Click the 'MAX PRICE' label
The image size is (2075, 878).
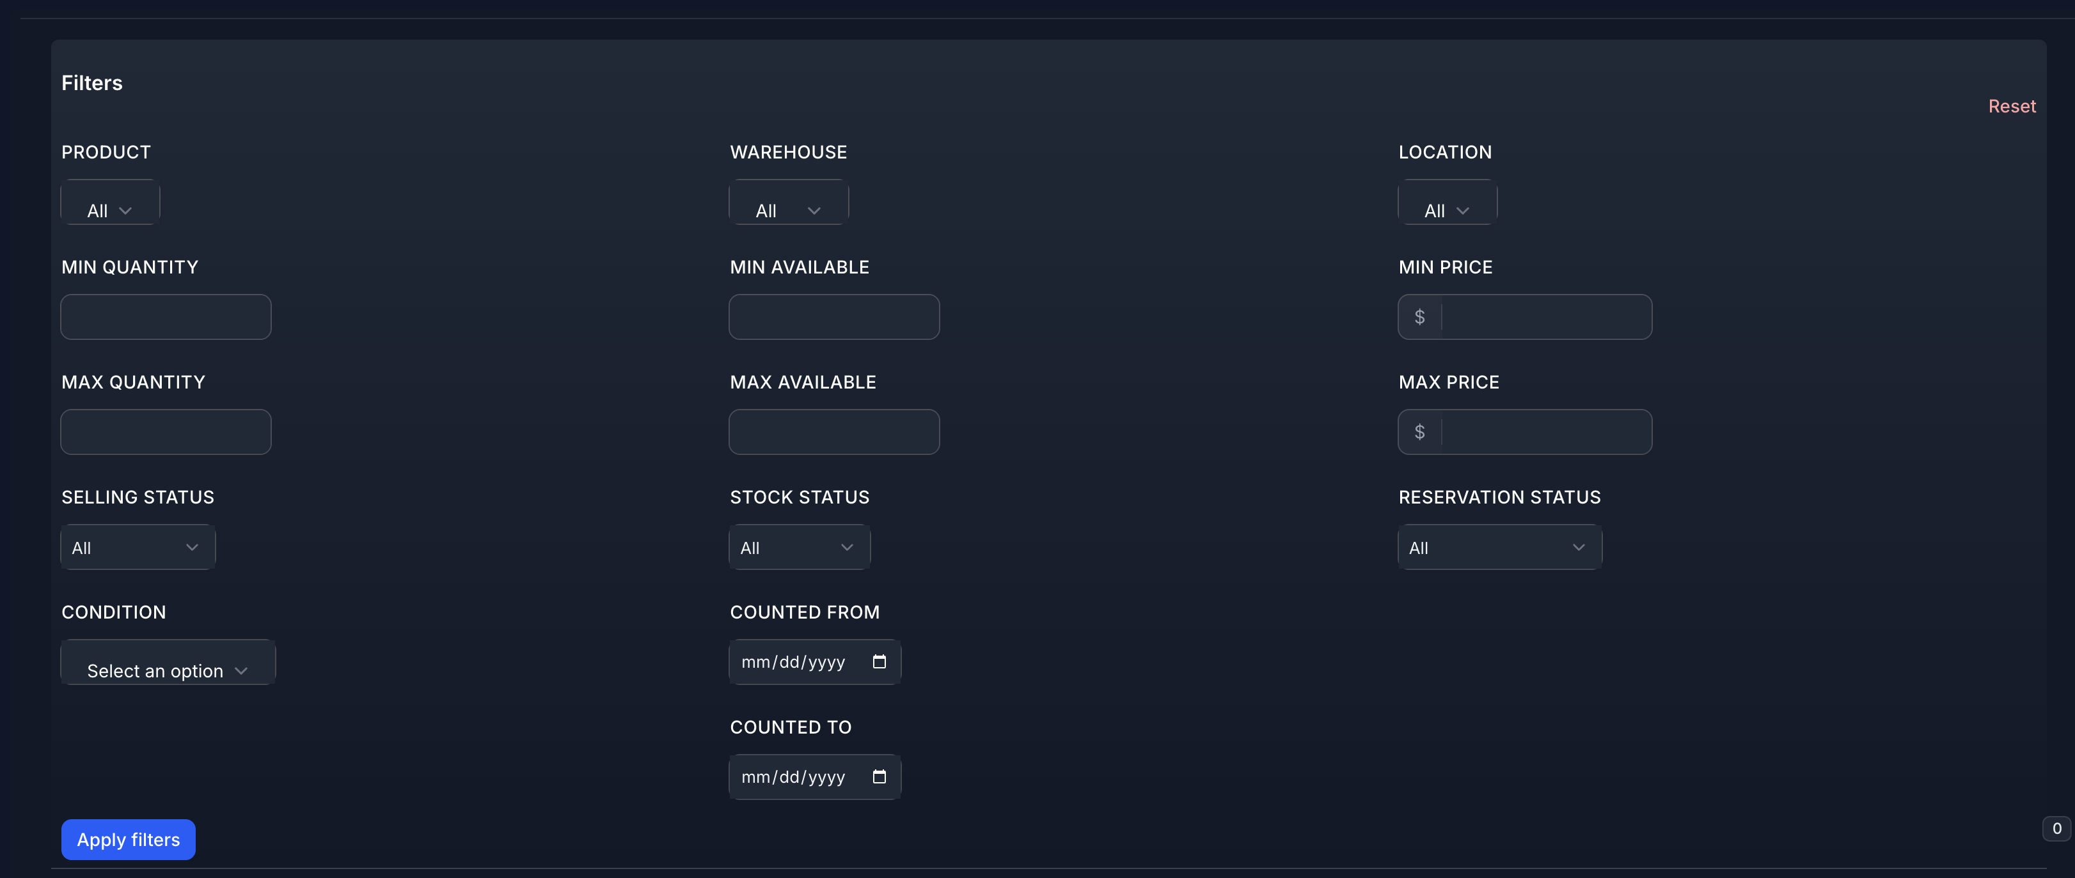pyautogui.click(x=1448, y=382)
